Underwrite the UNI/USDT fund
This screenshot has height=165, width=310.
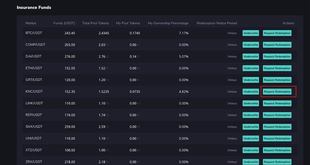point(251,138)
